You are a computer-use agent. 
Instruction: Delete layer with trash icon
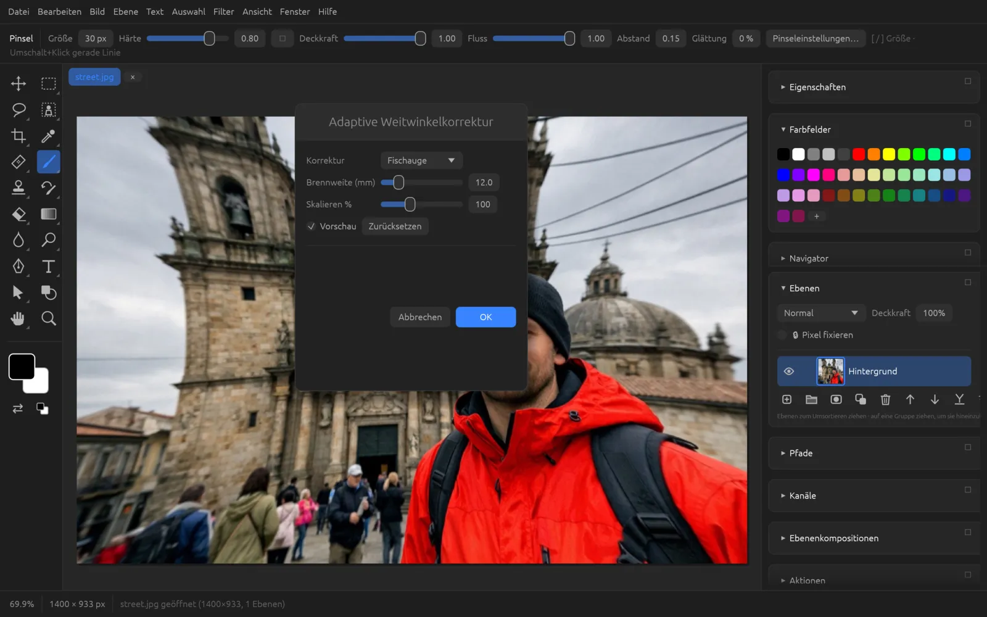885,400
